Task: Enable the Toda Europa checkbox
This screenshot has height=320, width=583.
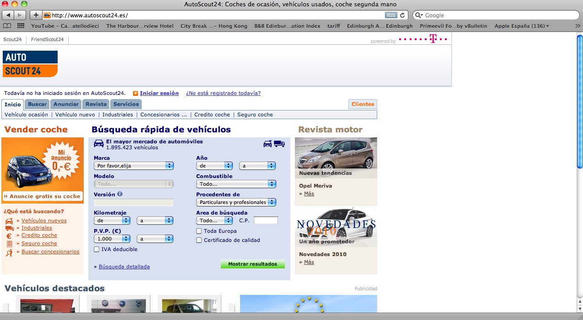Action: click(x=199, y=231)
